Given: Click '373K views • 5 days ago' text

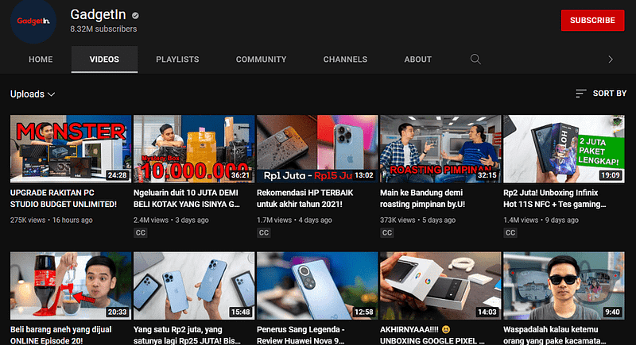Looking at the screenshot, I should tap(418, 220).
